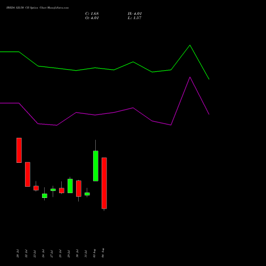Viewport: 266px width, 266px height.
Task: Click the high value 'H: 4.01'
Action: pyautogui.click(x=135, y=14)
